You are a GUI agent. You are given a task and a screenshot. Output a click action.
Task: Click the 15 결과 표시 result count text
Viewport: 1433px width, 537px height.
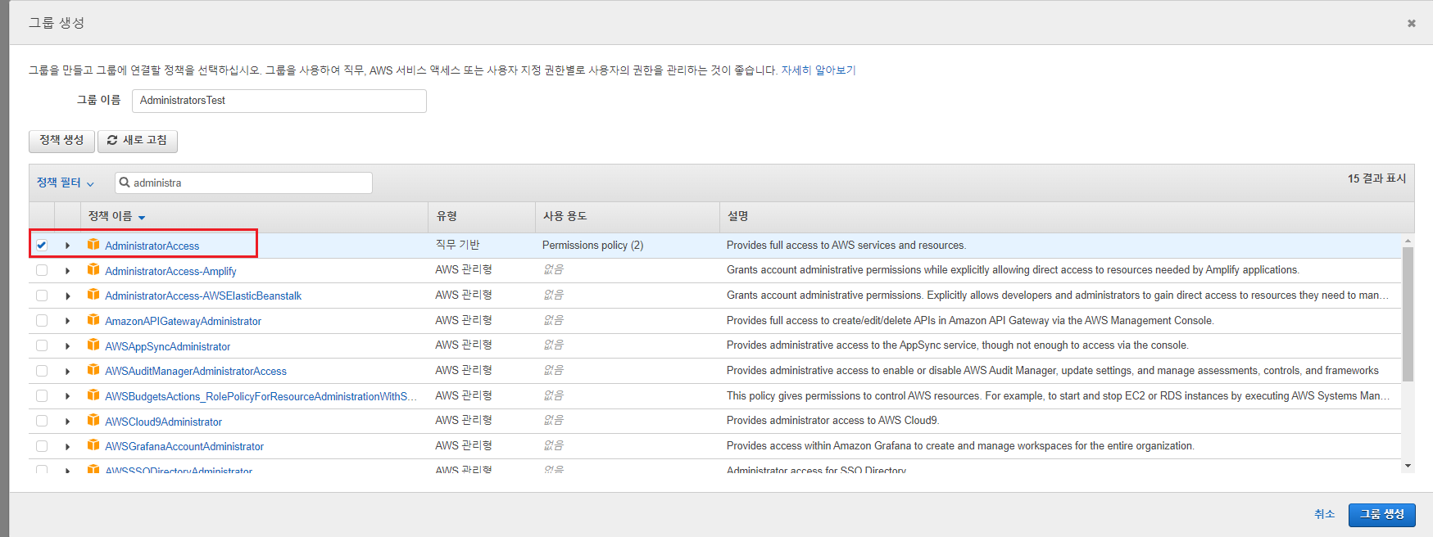pyautogui.click(x=1376, y=178)
